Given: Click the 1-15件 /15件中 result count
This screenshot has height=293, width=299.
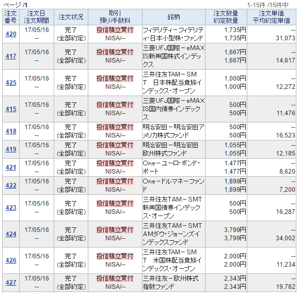Looking at the screenshot, I should (267, 5).
